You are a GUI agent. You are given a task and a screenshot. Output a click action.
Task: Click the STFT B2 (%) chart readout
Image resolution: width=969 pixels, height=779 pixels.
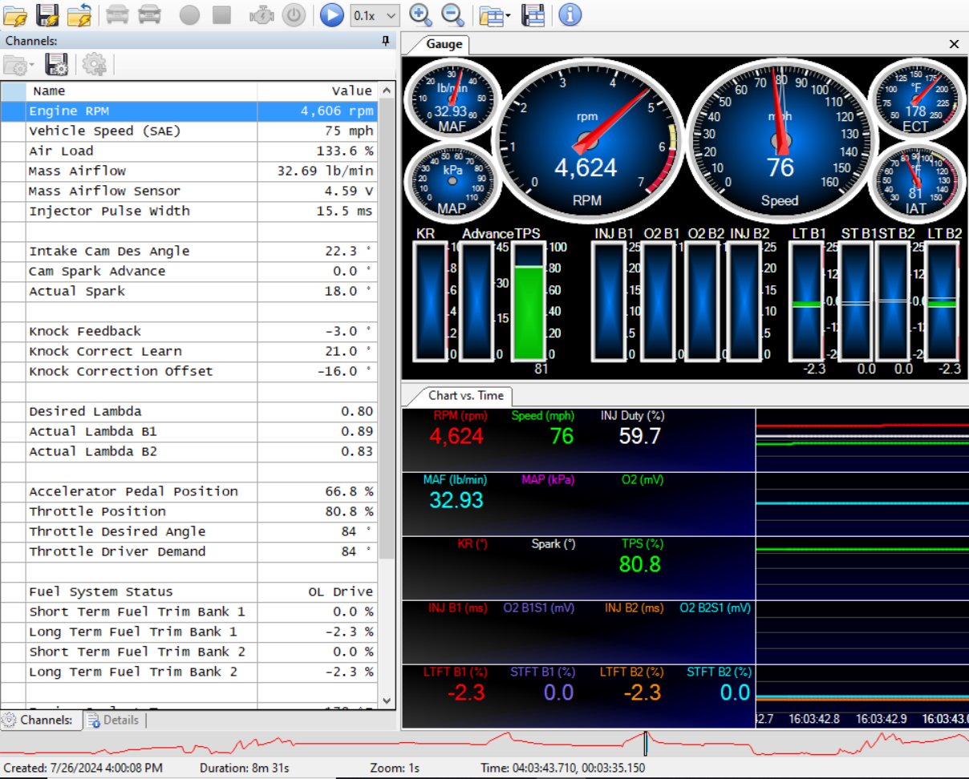720,684
